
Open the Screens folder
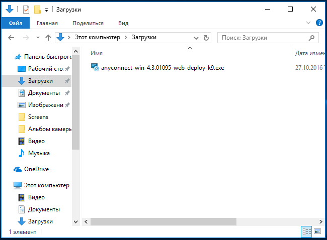(38, 117)
